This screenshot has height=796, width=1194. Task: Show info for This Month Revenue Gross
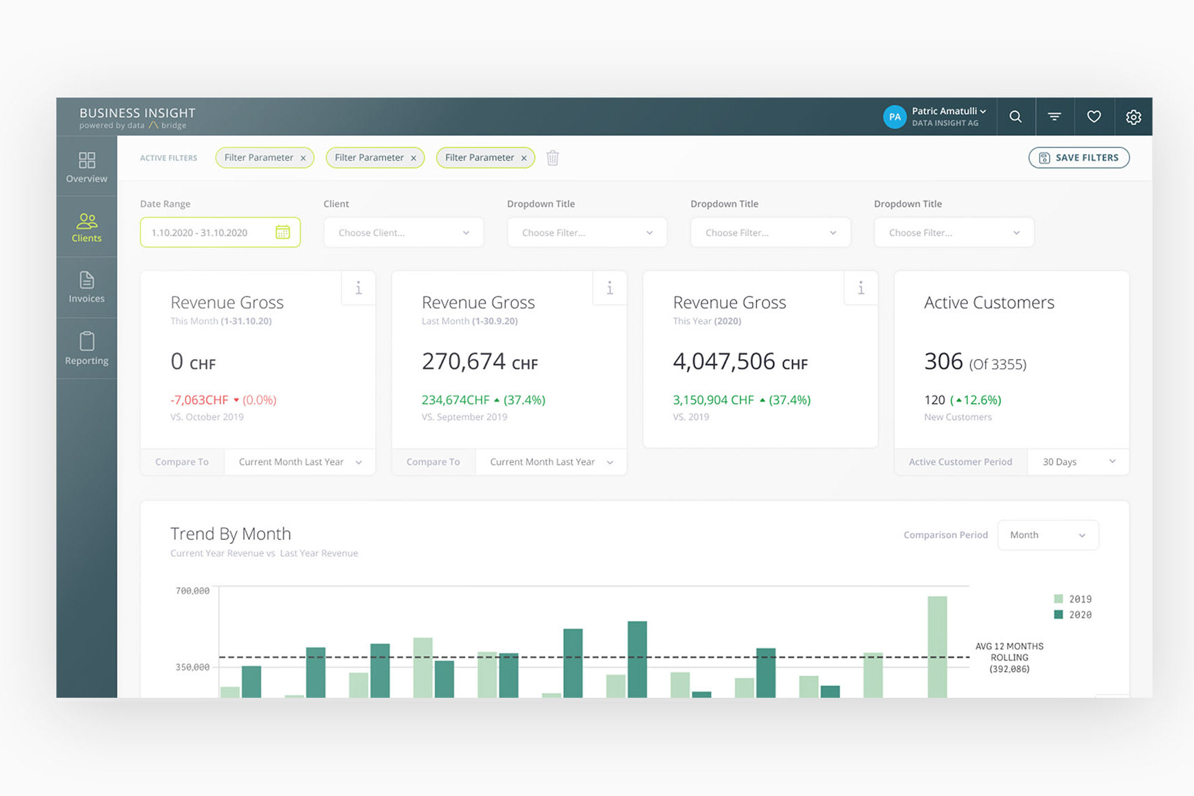pyautogui.click(x=359, y=288)
